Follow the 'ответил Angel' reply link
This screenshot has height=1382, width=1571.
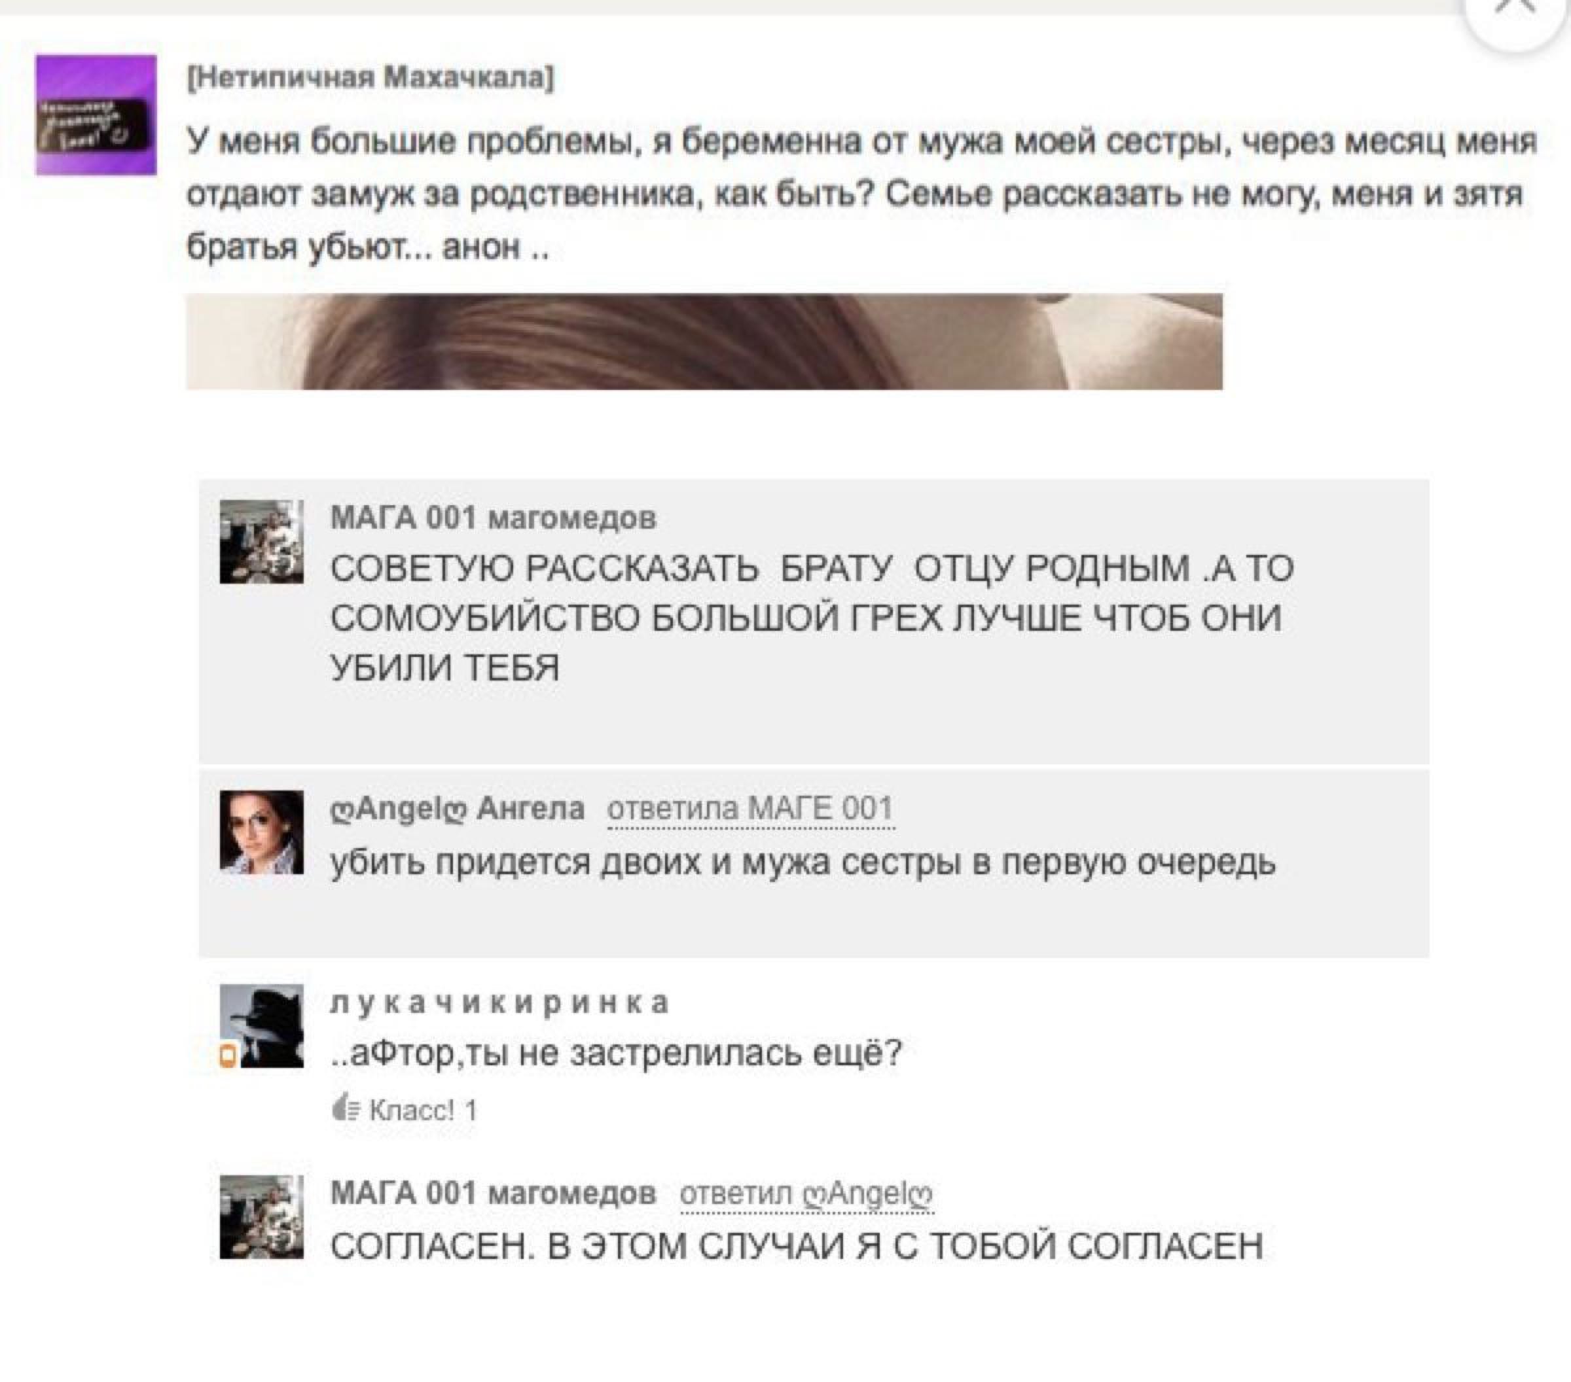pos(807,1194)
